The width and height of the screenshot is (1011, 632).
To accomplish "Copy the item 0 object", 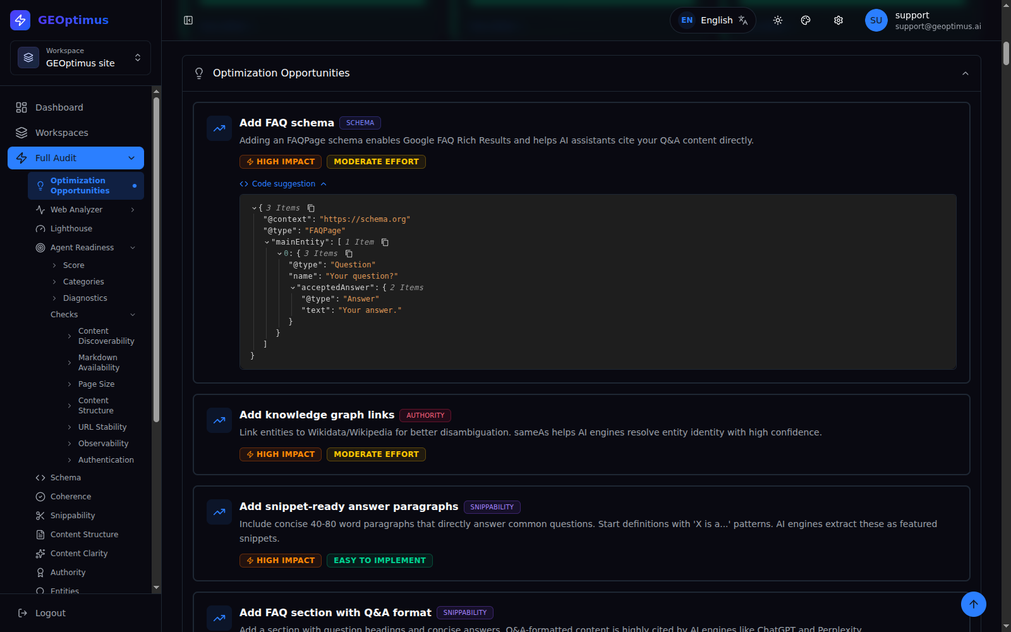I will tap(349, 253).
